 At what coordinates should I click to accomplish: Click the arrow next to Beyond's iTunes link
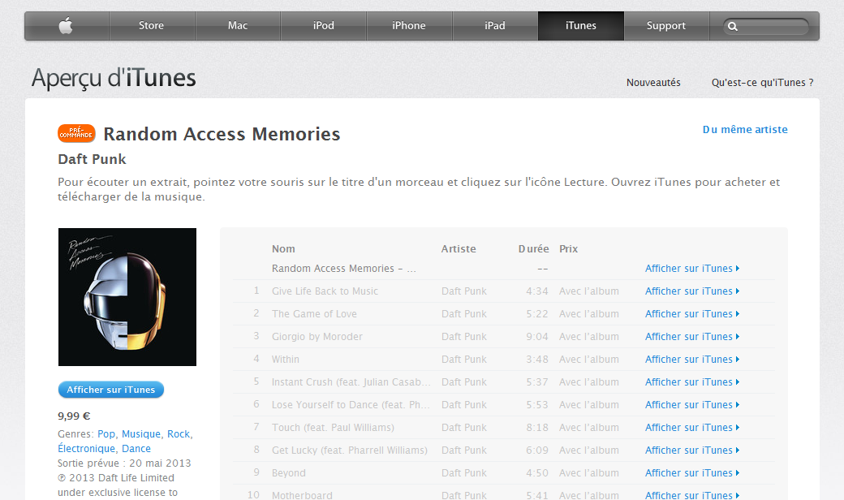pyautogui.click(x=738, y=472)
